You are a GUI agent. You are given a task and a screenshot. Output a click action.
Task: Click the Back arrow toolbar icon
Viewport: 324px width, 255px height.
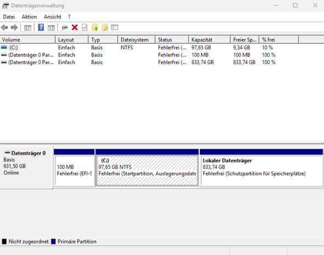tap(4, 27)
